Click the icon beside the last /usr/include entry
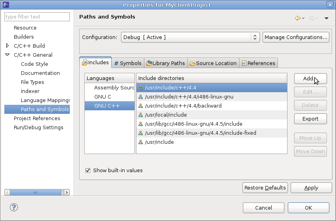 140,142
